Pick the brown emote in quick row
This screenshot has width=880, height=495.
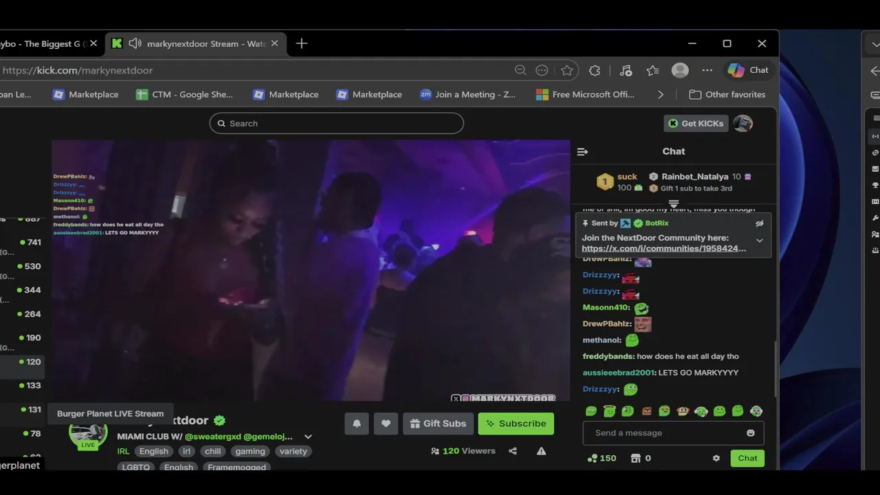pos(646,411)
